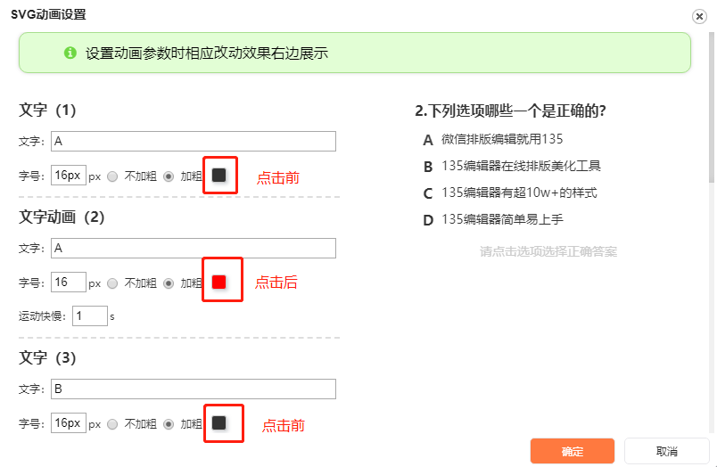Select 加粗 radio in 文字 (3)

169,424
